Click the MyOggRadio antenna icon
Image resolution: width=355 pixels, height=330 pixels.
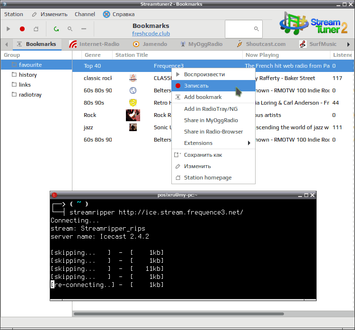pos(183,44)
